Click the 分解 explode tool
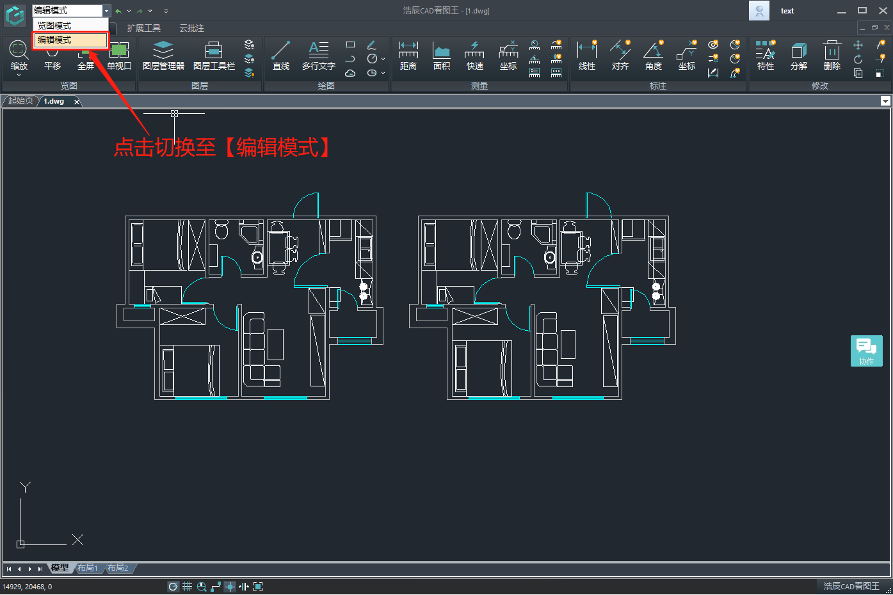Viewport: 893px width, 595px height. point(798,56)
